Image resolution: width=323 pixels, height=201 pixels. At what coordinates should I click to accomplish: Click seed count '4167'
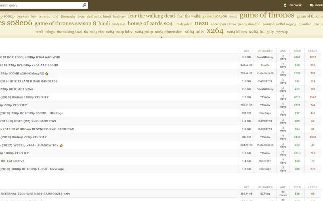tap(297, 57)
